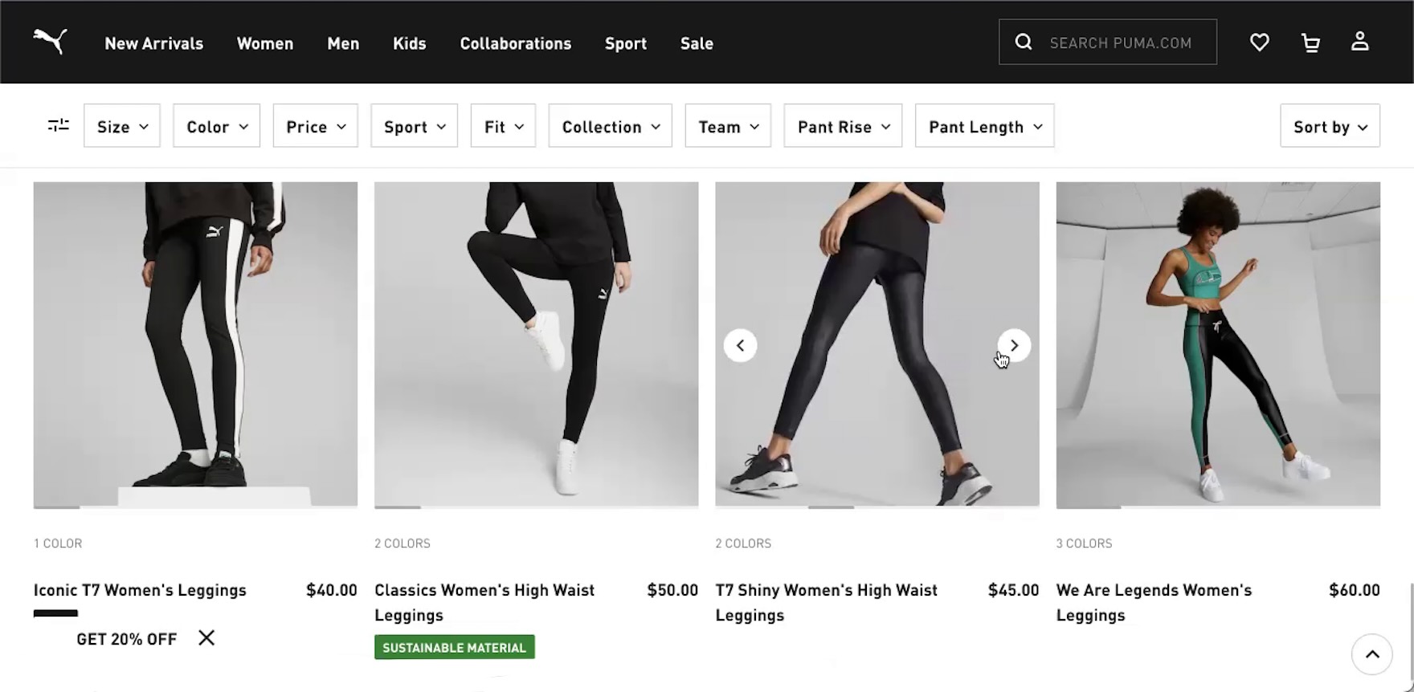This screenshot has width=1414, height=692.
Task: Click the scroll-to-top arrow button
Action: pyautogui.click(x=1371, y=654)
